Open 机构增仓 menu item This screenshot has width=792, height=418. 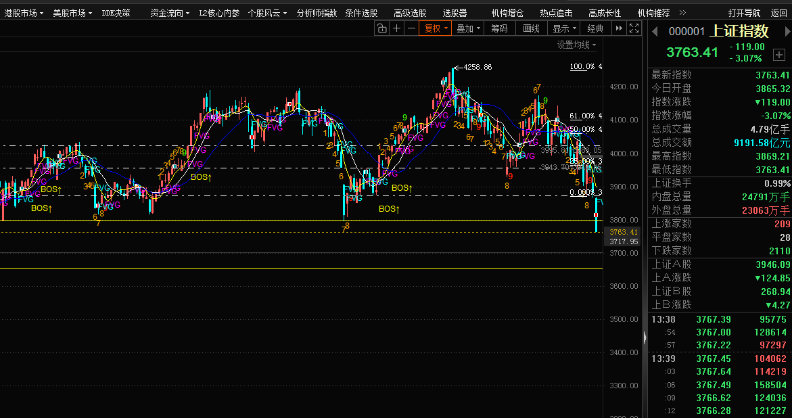pos(507,13)
